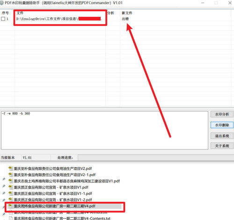Click the row number 1 cell
Viewport: 234px width, 220px height.
[7, 19]
